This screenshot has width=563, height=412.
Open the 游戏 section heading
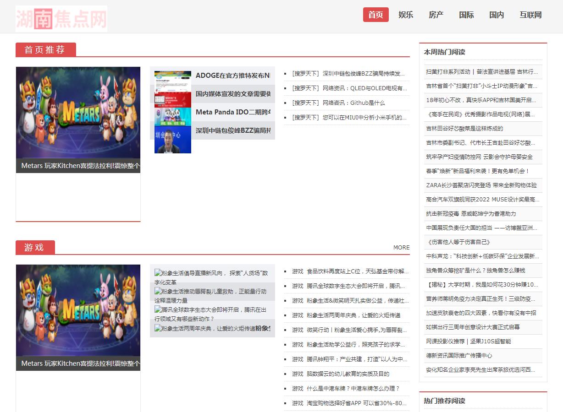(35, 248)
